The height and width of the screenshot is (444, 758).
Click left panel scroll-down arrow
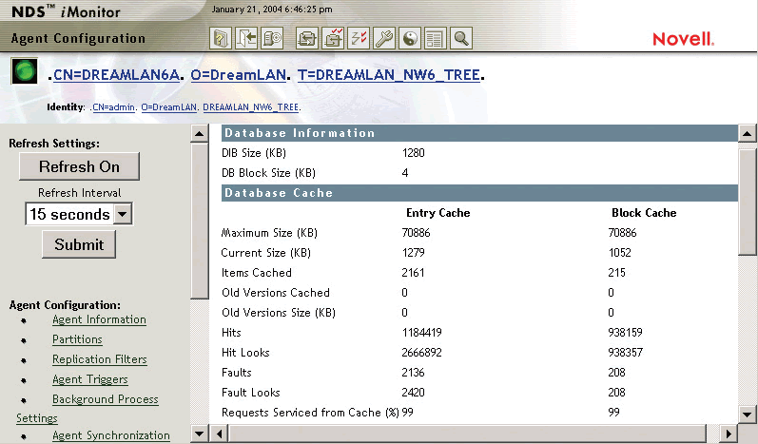(199, 434)
